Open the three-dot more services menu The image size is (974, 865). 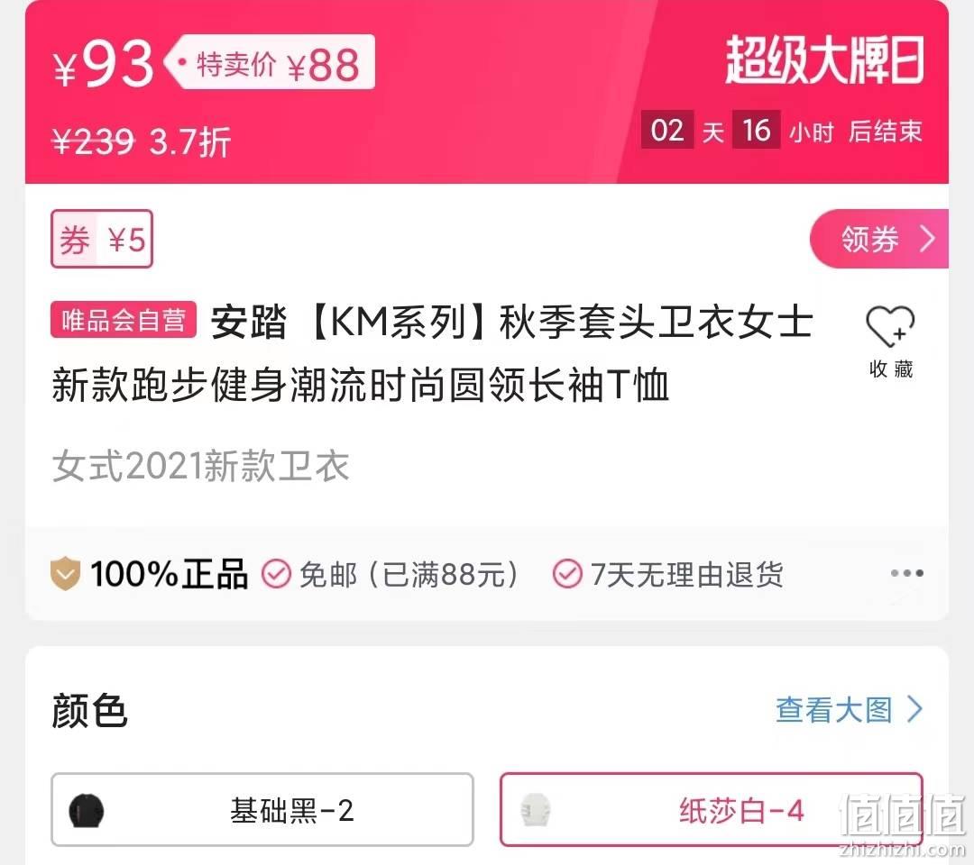[907, 573]
